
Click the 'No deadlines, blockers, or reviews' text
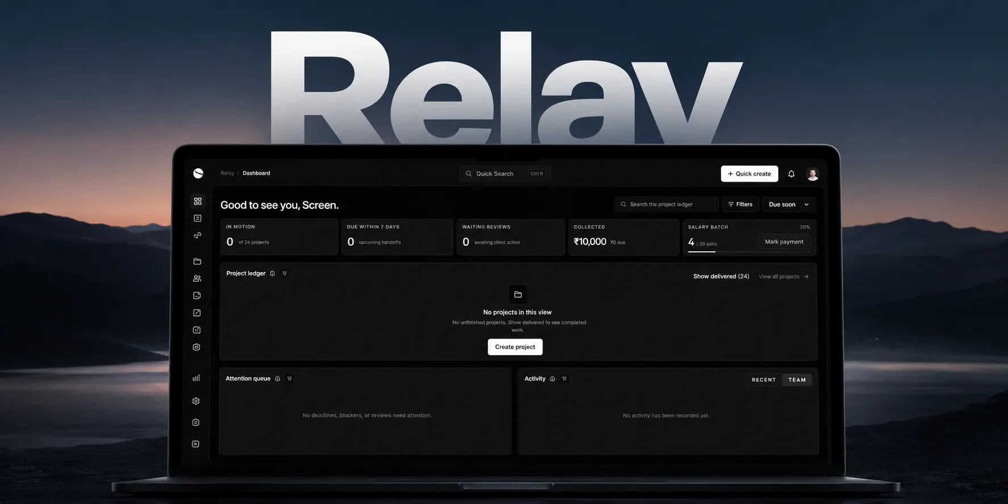tap(367, 416)
